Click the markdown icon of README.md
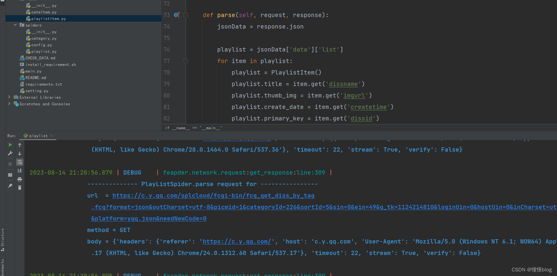This screenshot has width=557, height=276. [x=22, y=78]
